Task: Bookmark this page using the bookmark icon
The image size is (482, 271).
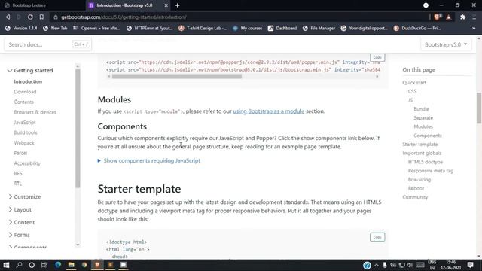Action: pos(41,17)
